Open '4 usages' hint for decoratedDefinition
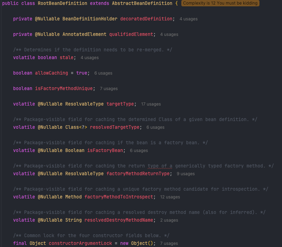282x247 pixels. coord(188,19)
